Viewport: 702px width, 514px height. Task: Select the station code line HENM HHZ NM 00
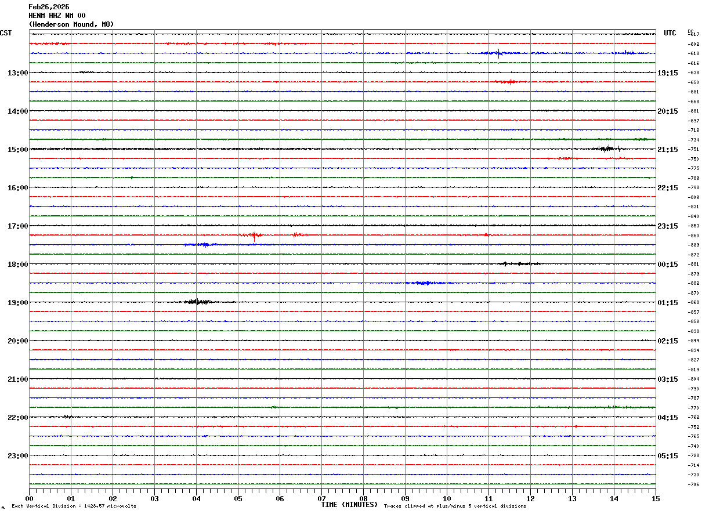(x=57, y=16)
